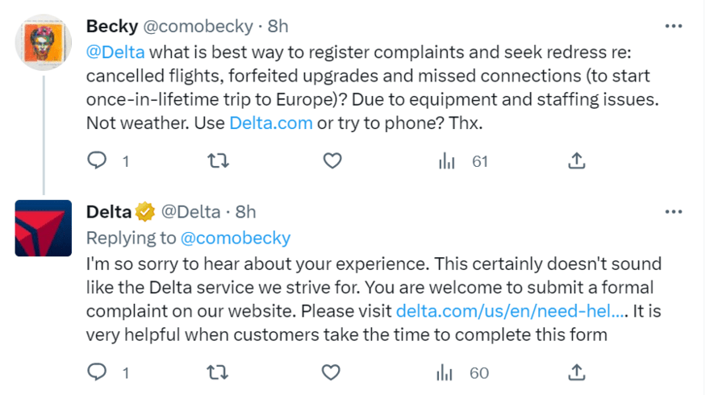Image resolution: width=710 pixels, height=395 pixels.
Task: Reply to Delta's response tweet
Action: (x=98, y=372)
